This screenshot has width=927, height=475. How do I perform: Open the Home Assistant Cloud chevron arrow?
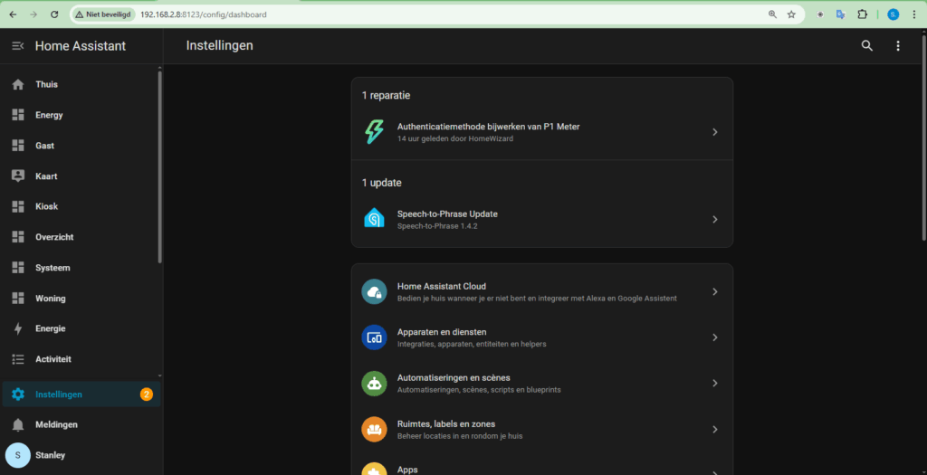(x=714, y=291)
